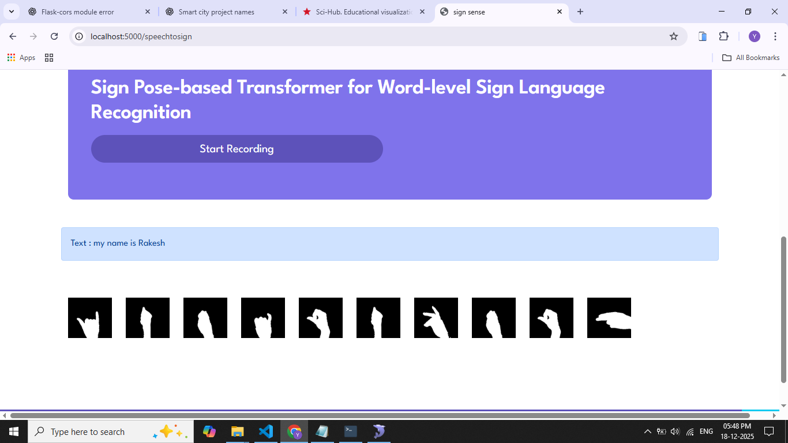788x443 pixels.
Task: Show hidden system tray icons chevron
Action: pyautogui.click(x=647, y=431)
